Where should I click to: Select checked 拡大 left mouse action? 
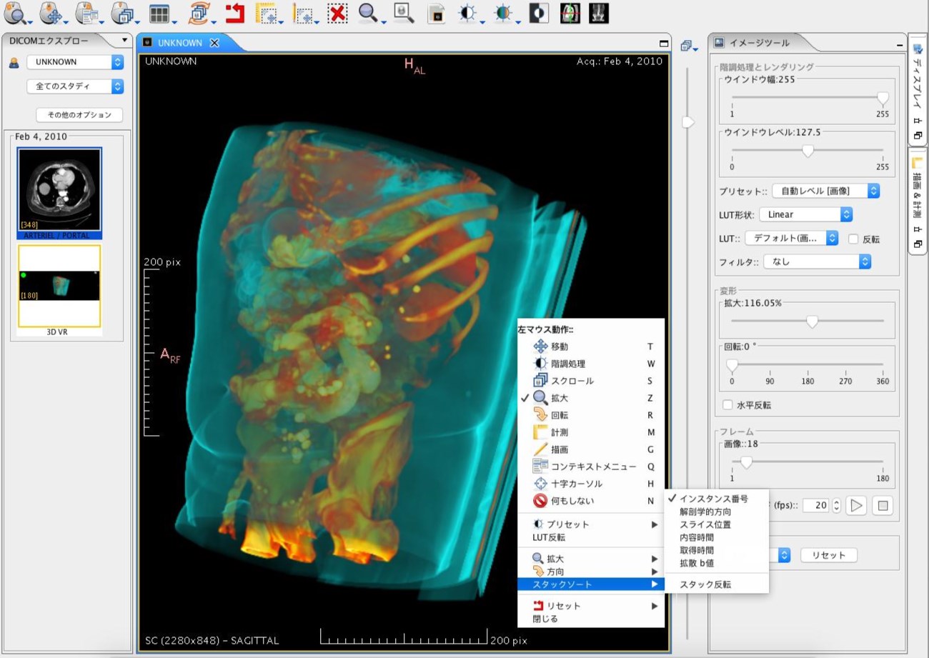tap(591, 398)
